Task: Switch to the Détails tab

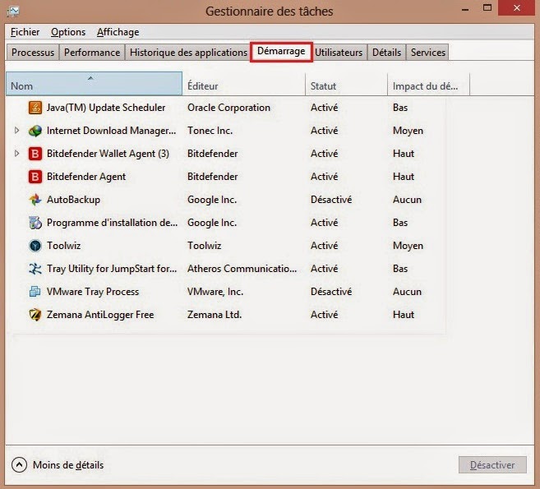Action: (x=386, y=53)
